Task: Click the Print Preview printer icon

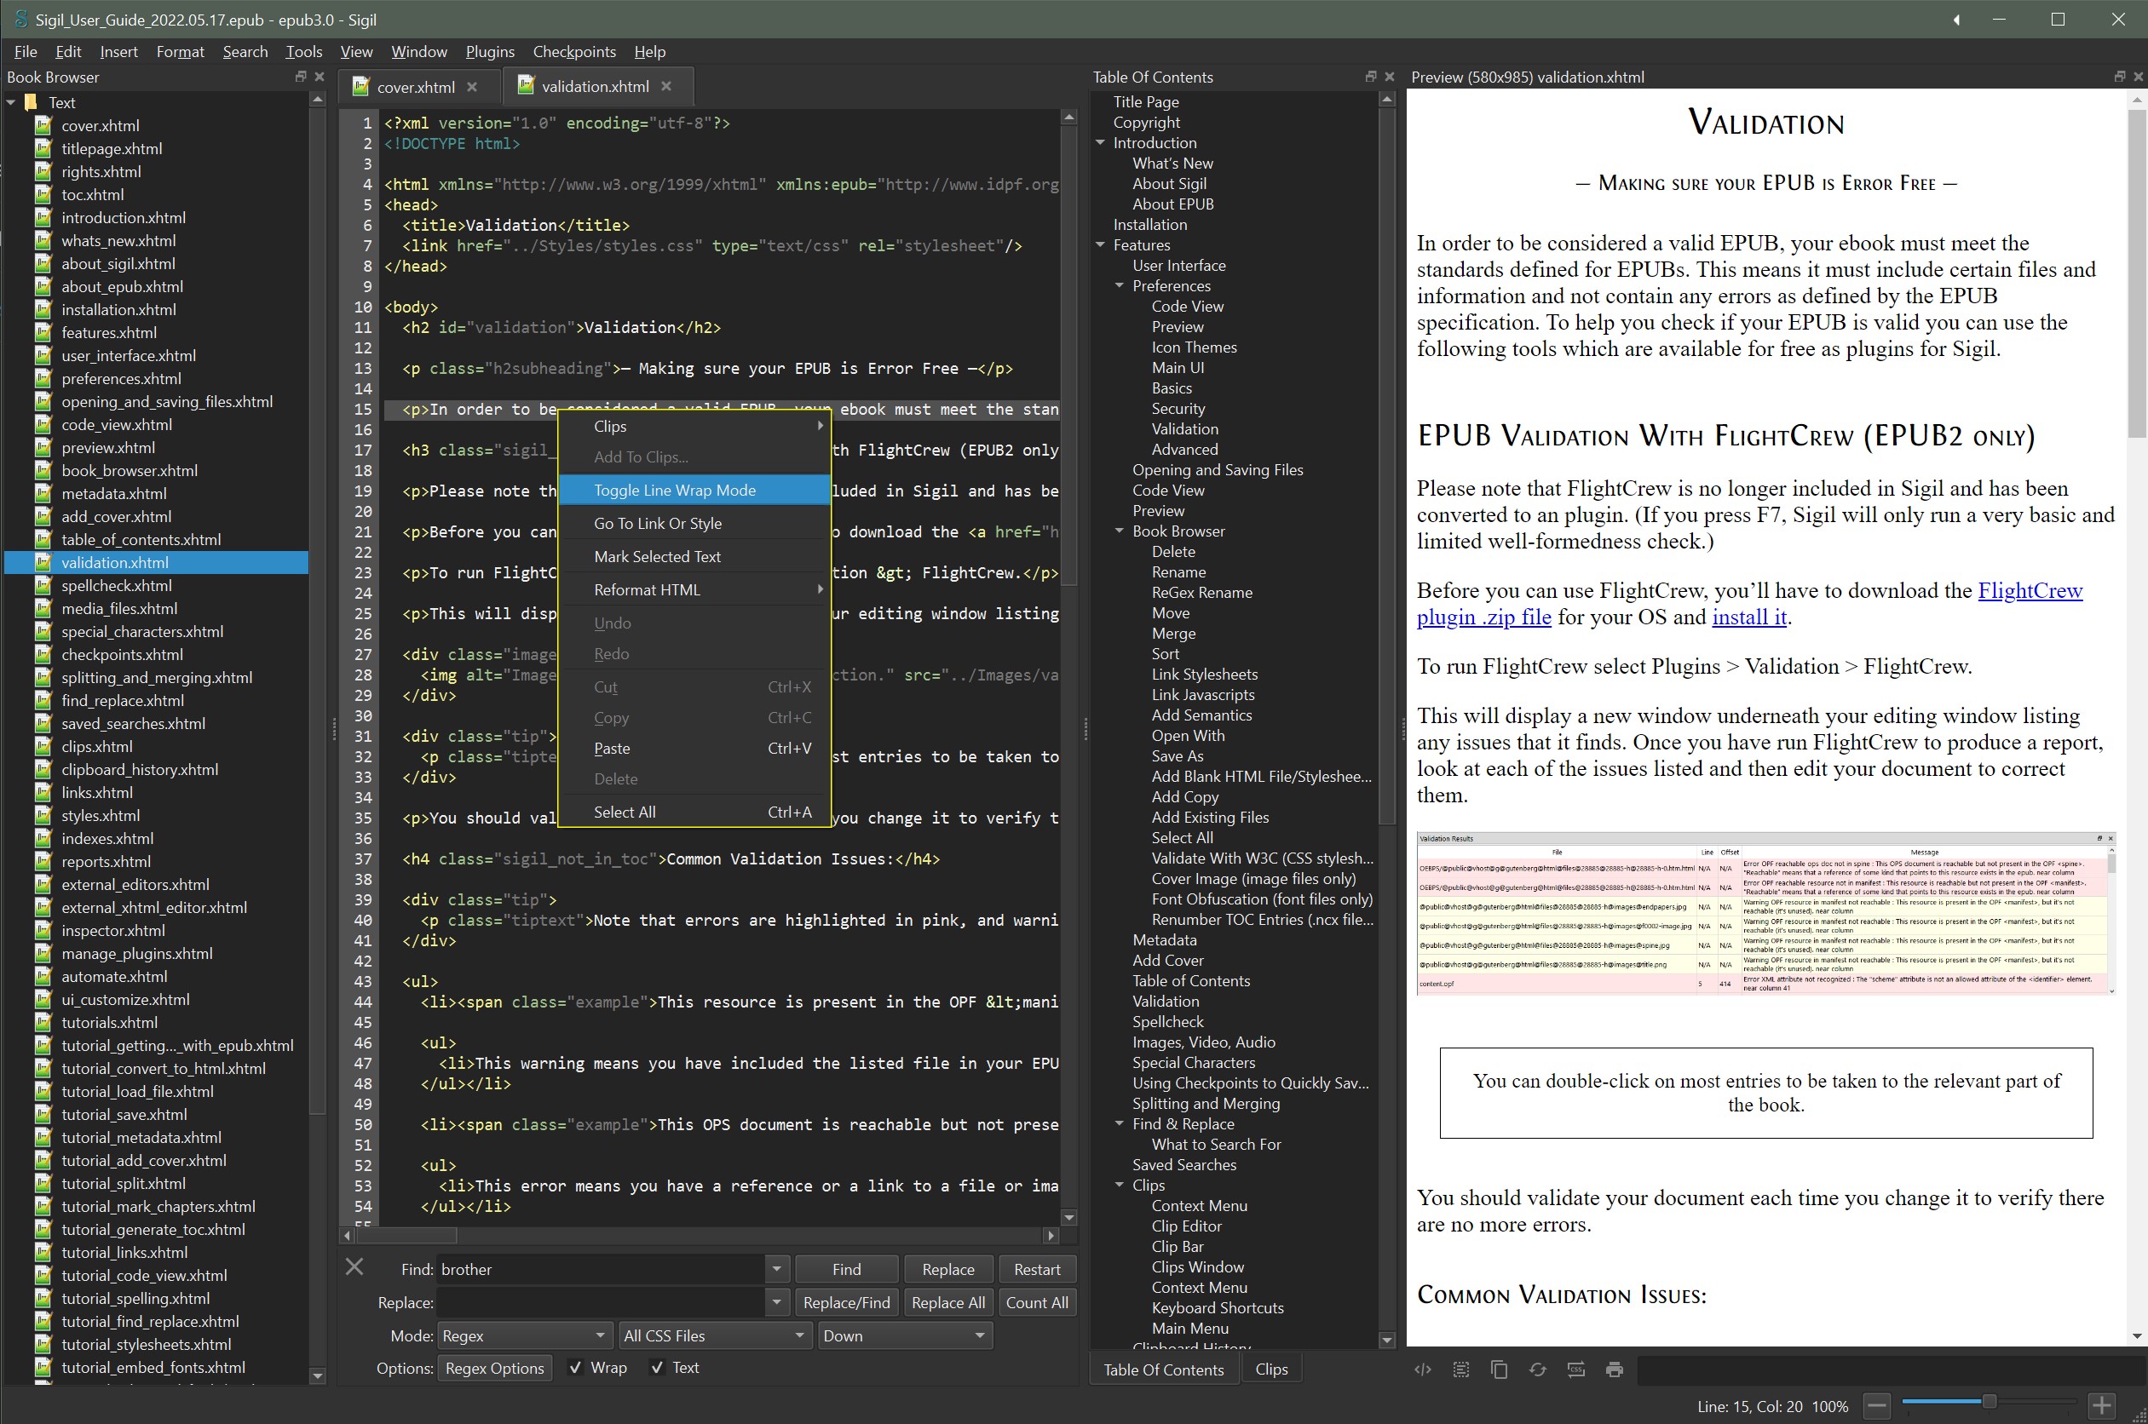Action: point(1615,1369)
